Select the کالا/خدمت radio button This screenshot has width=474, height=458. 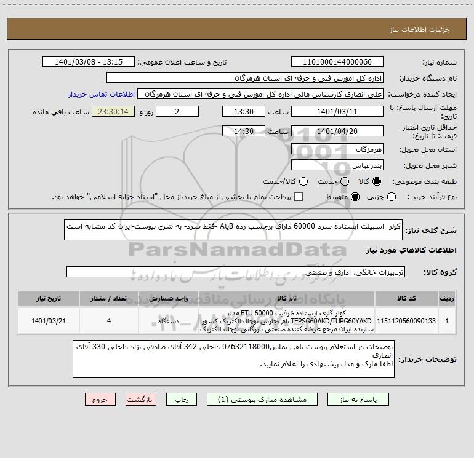click(303, 181)
